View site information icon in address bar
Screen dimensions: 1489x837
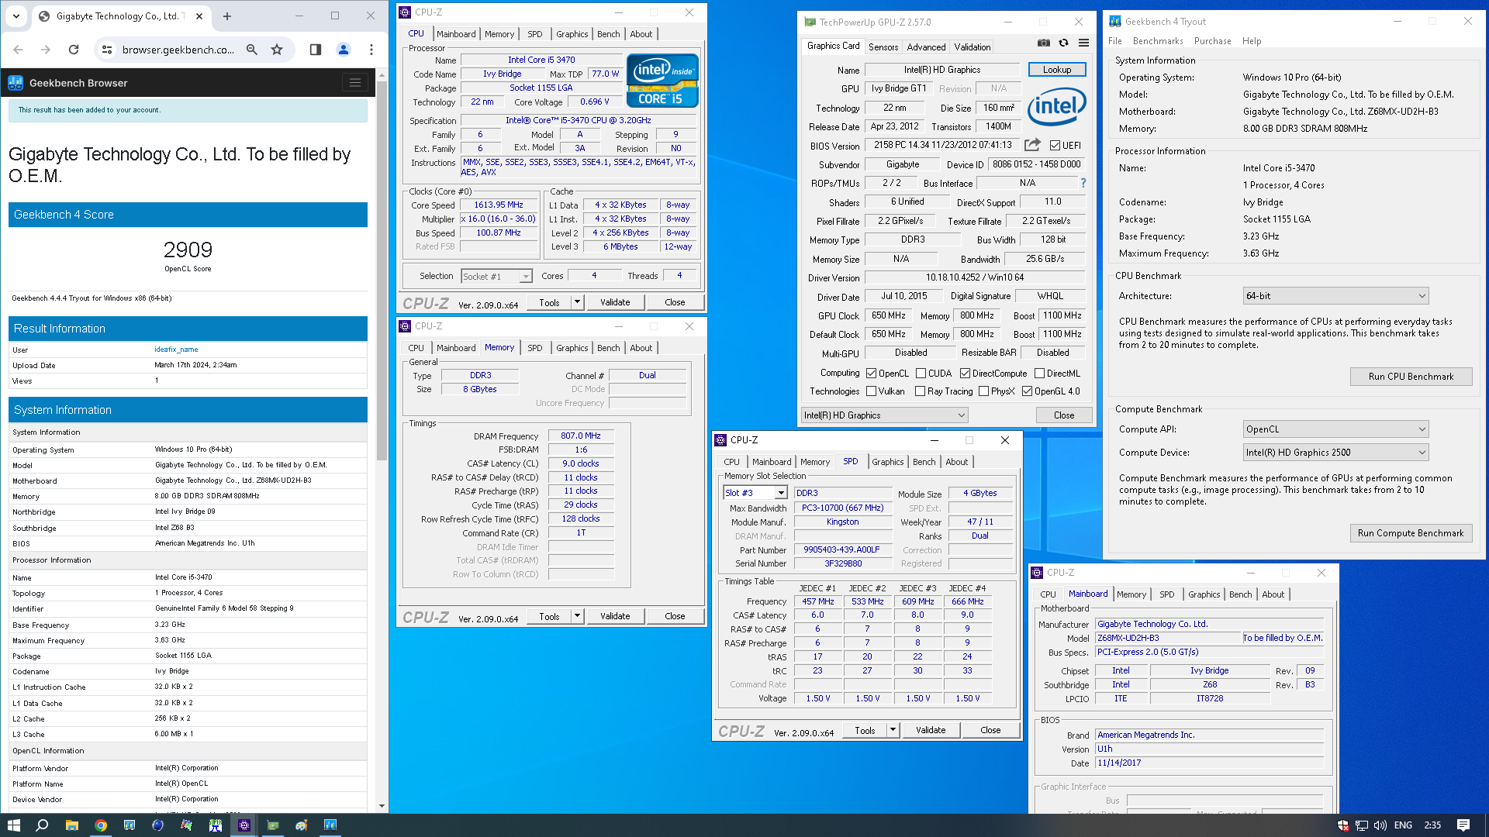pyautogui.click(x=107, y=50)
